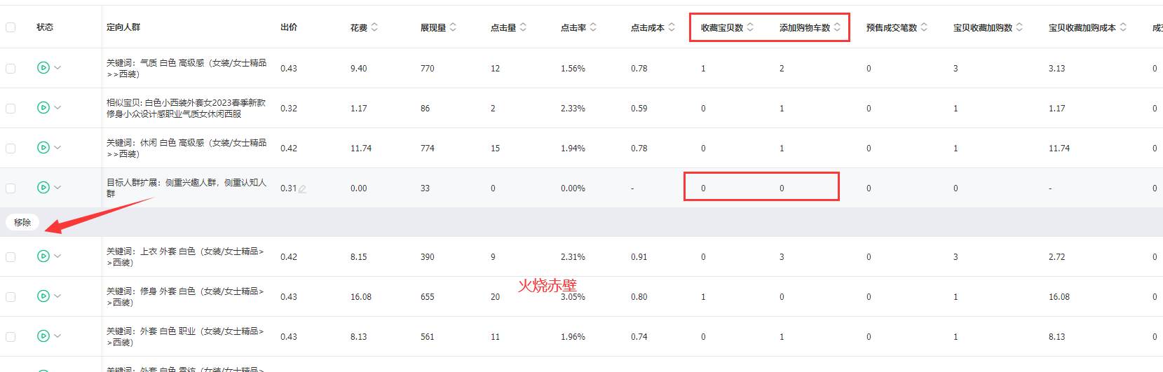Click impressions value 561

(428, 337)
